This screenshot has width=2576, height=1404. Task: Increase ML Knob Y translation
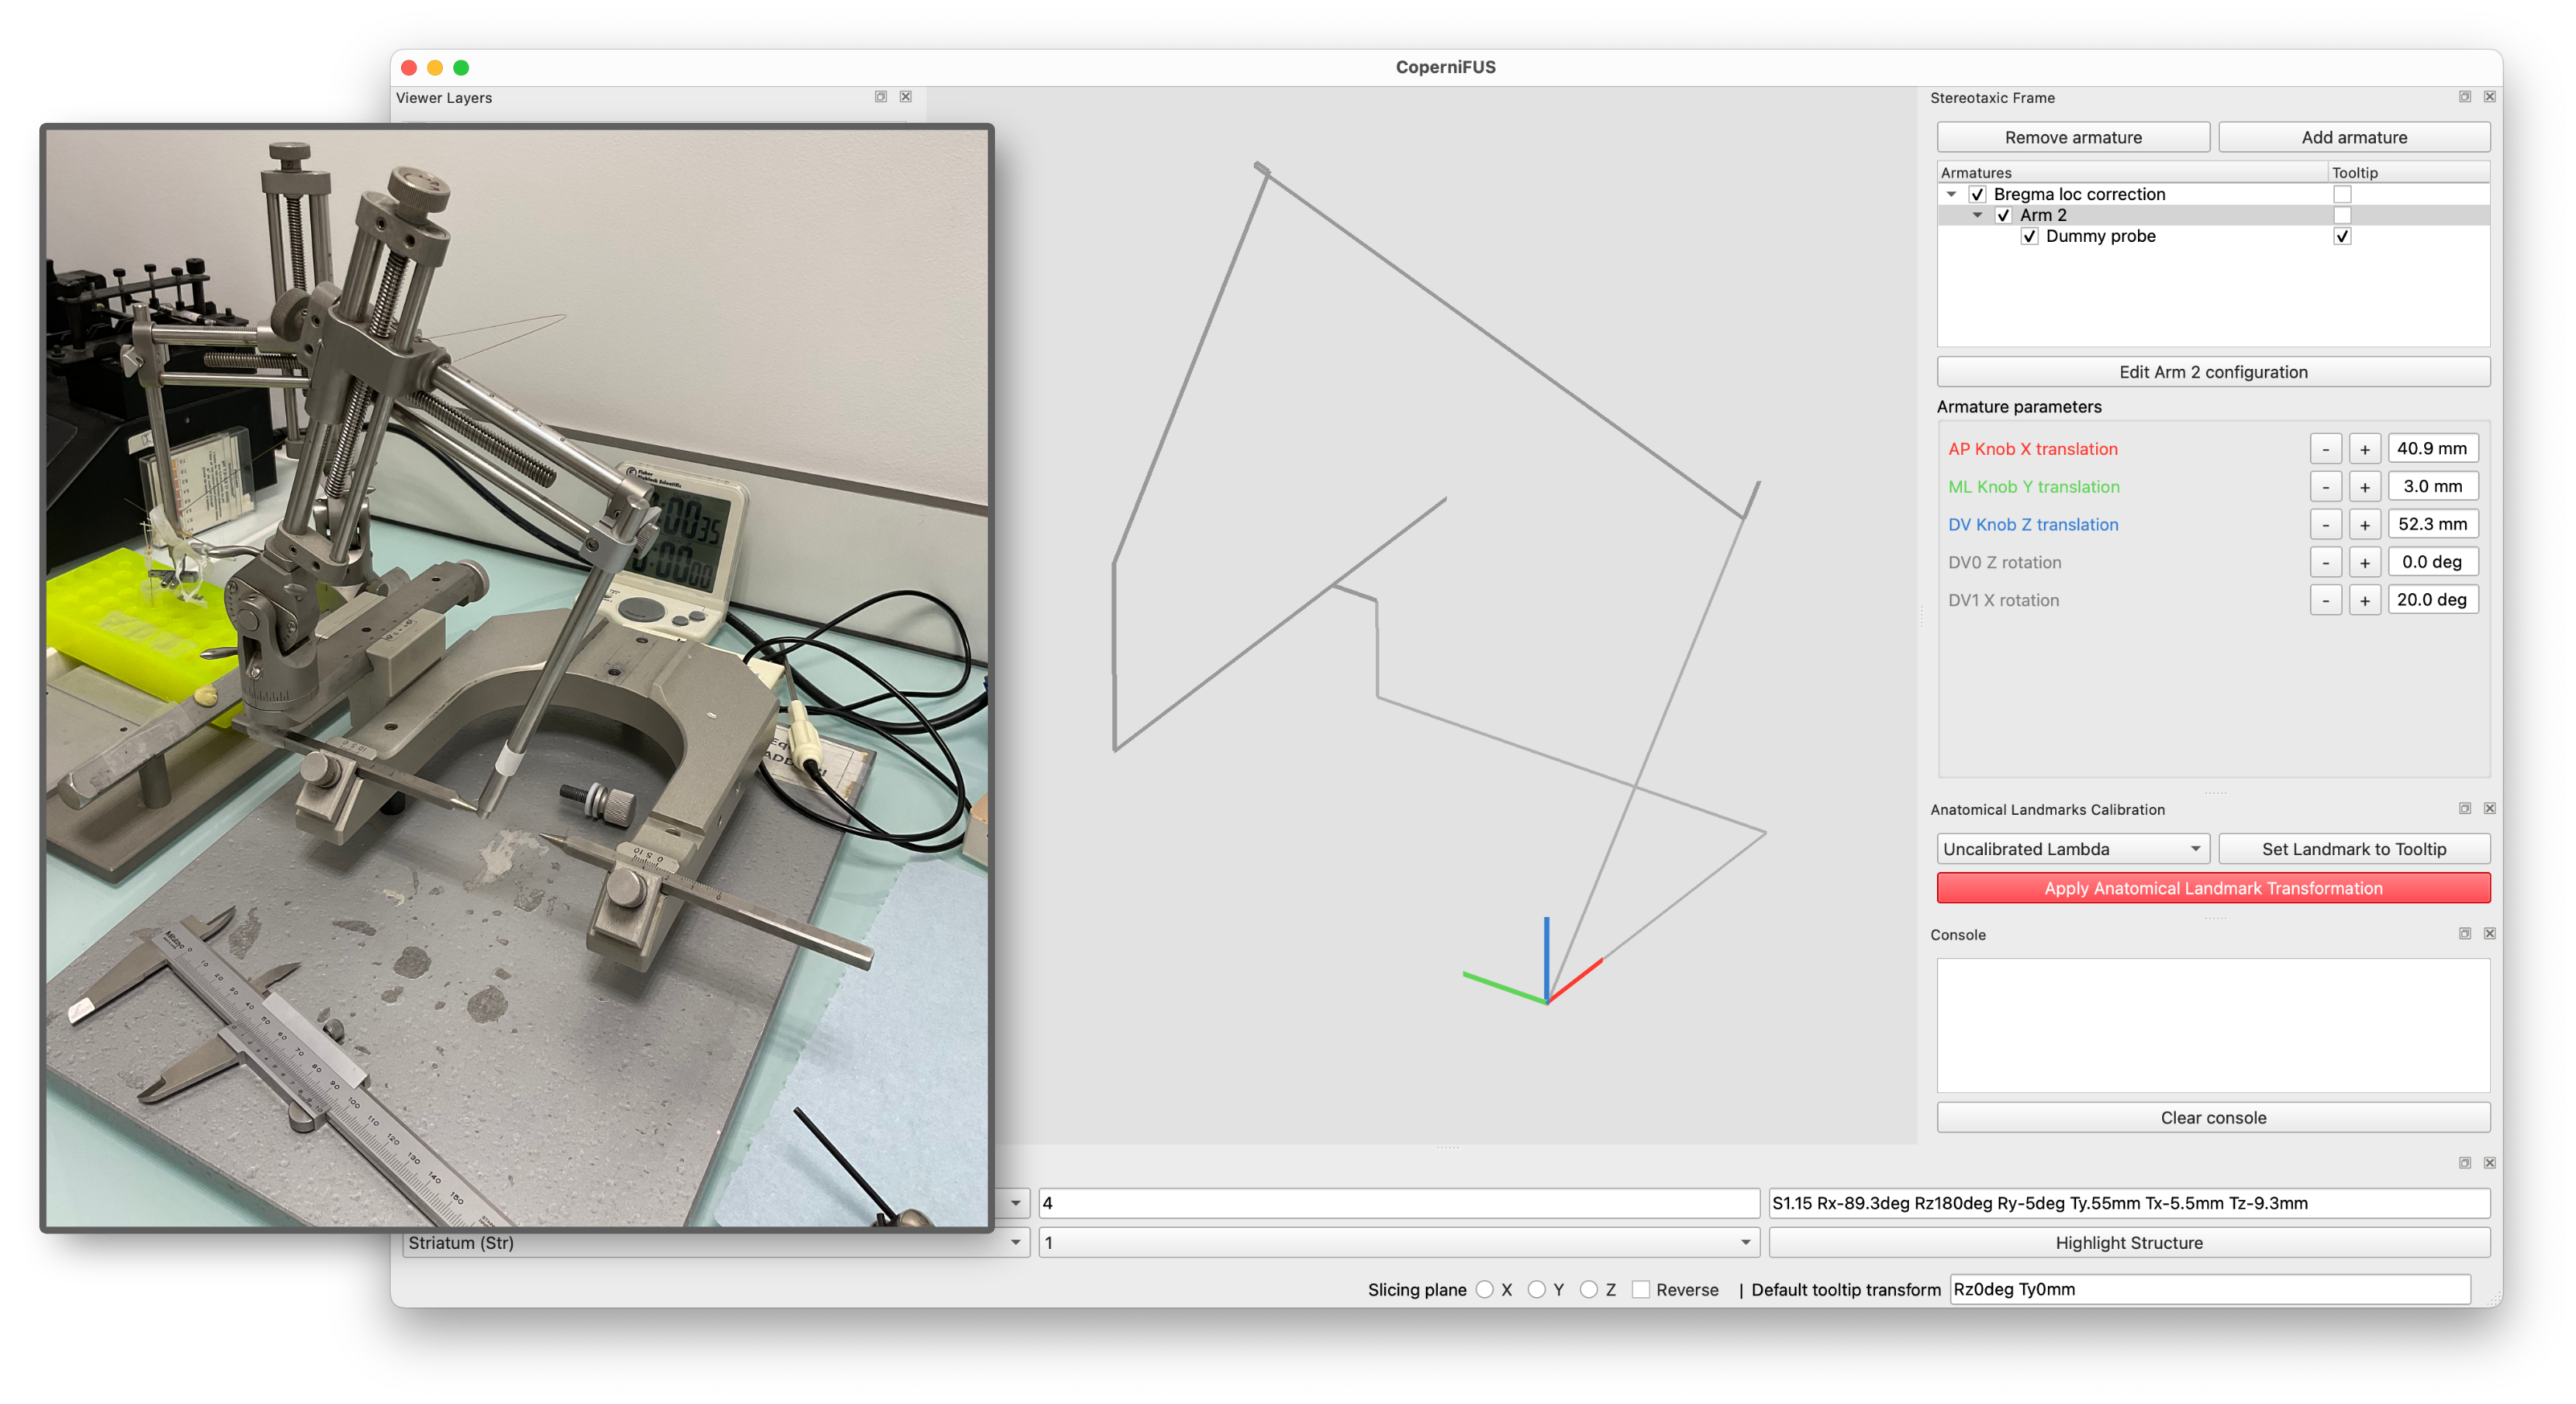click(x=2364, y=487)
